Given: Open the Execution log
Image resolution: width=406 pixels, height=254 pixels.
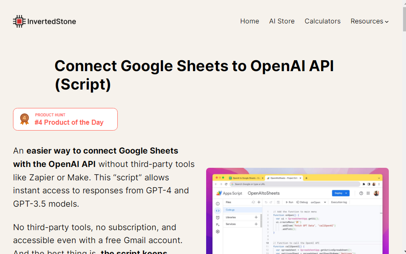Looking at the screenshot, I should point(339,202).
